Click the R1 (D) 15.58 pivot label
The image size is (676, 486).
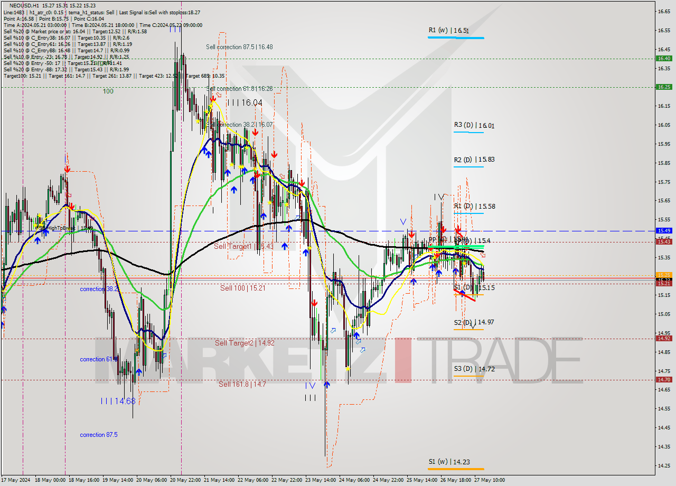(x=474, y=207)
